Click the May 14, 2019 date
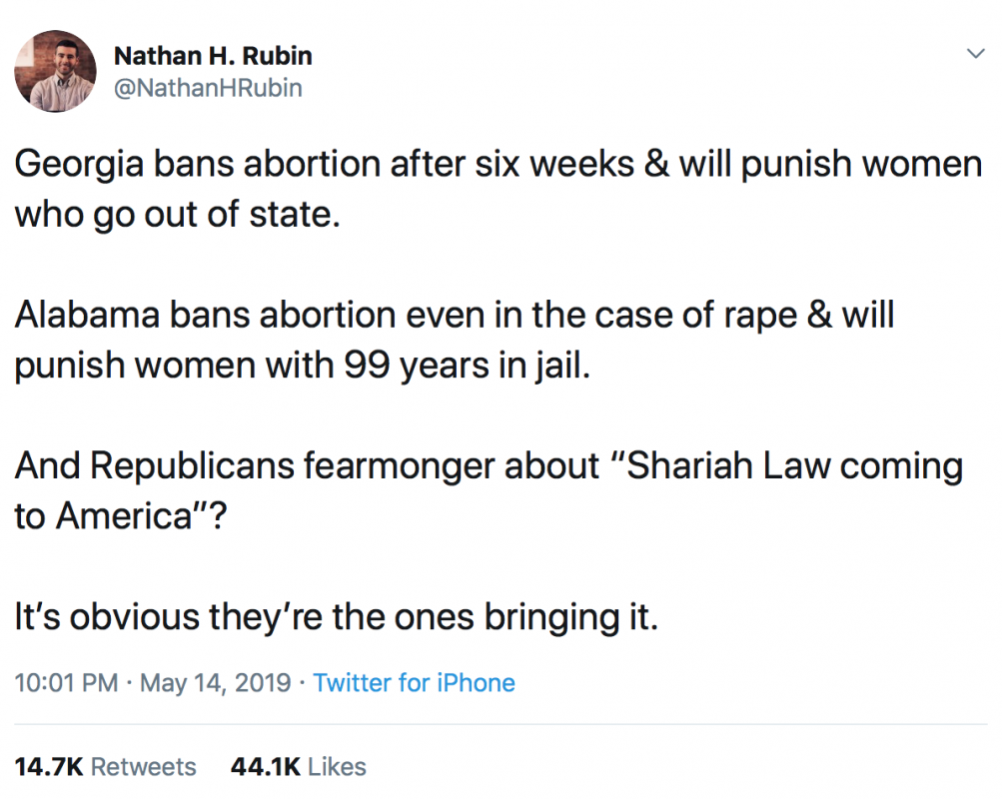The width and height of the screenshot is (1002, 799). coord(216,683)
